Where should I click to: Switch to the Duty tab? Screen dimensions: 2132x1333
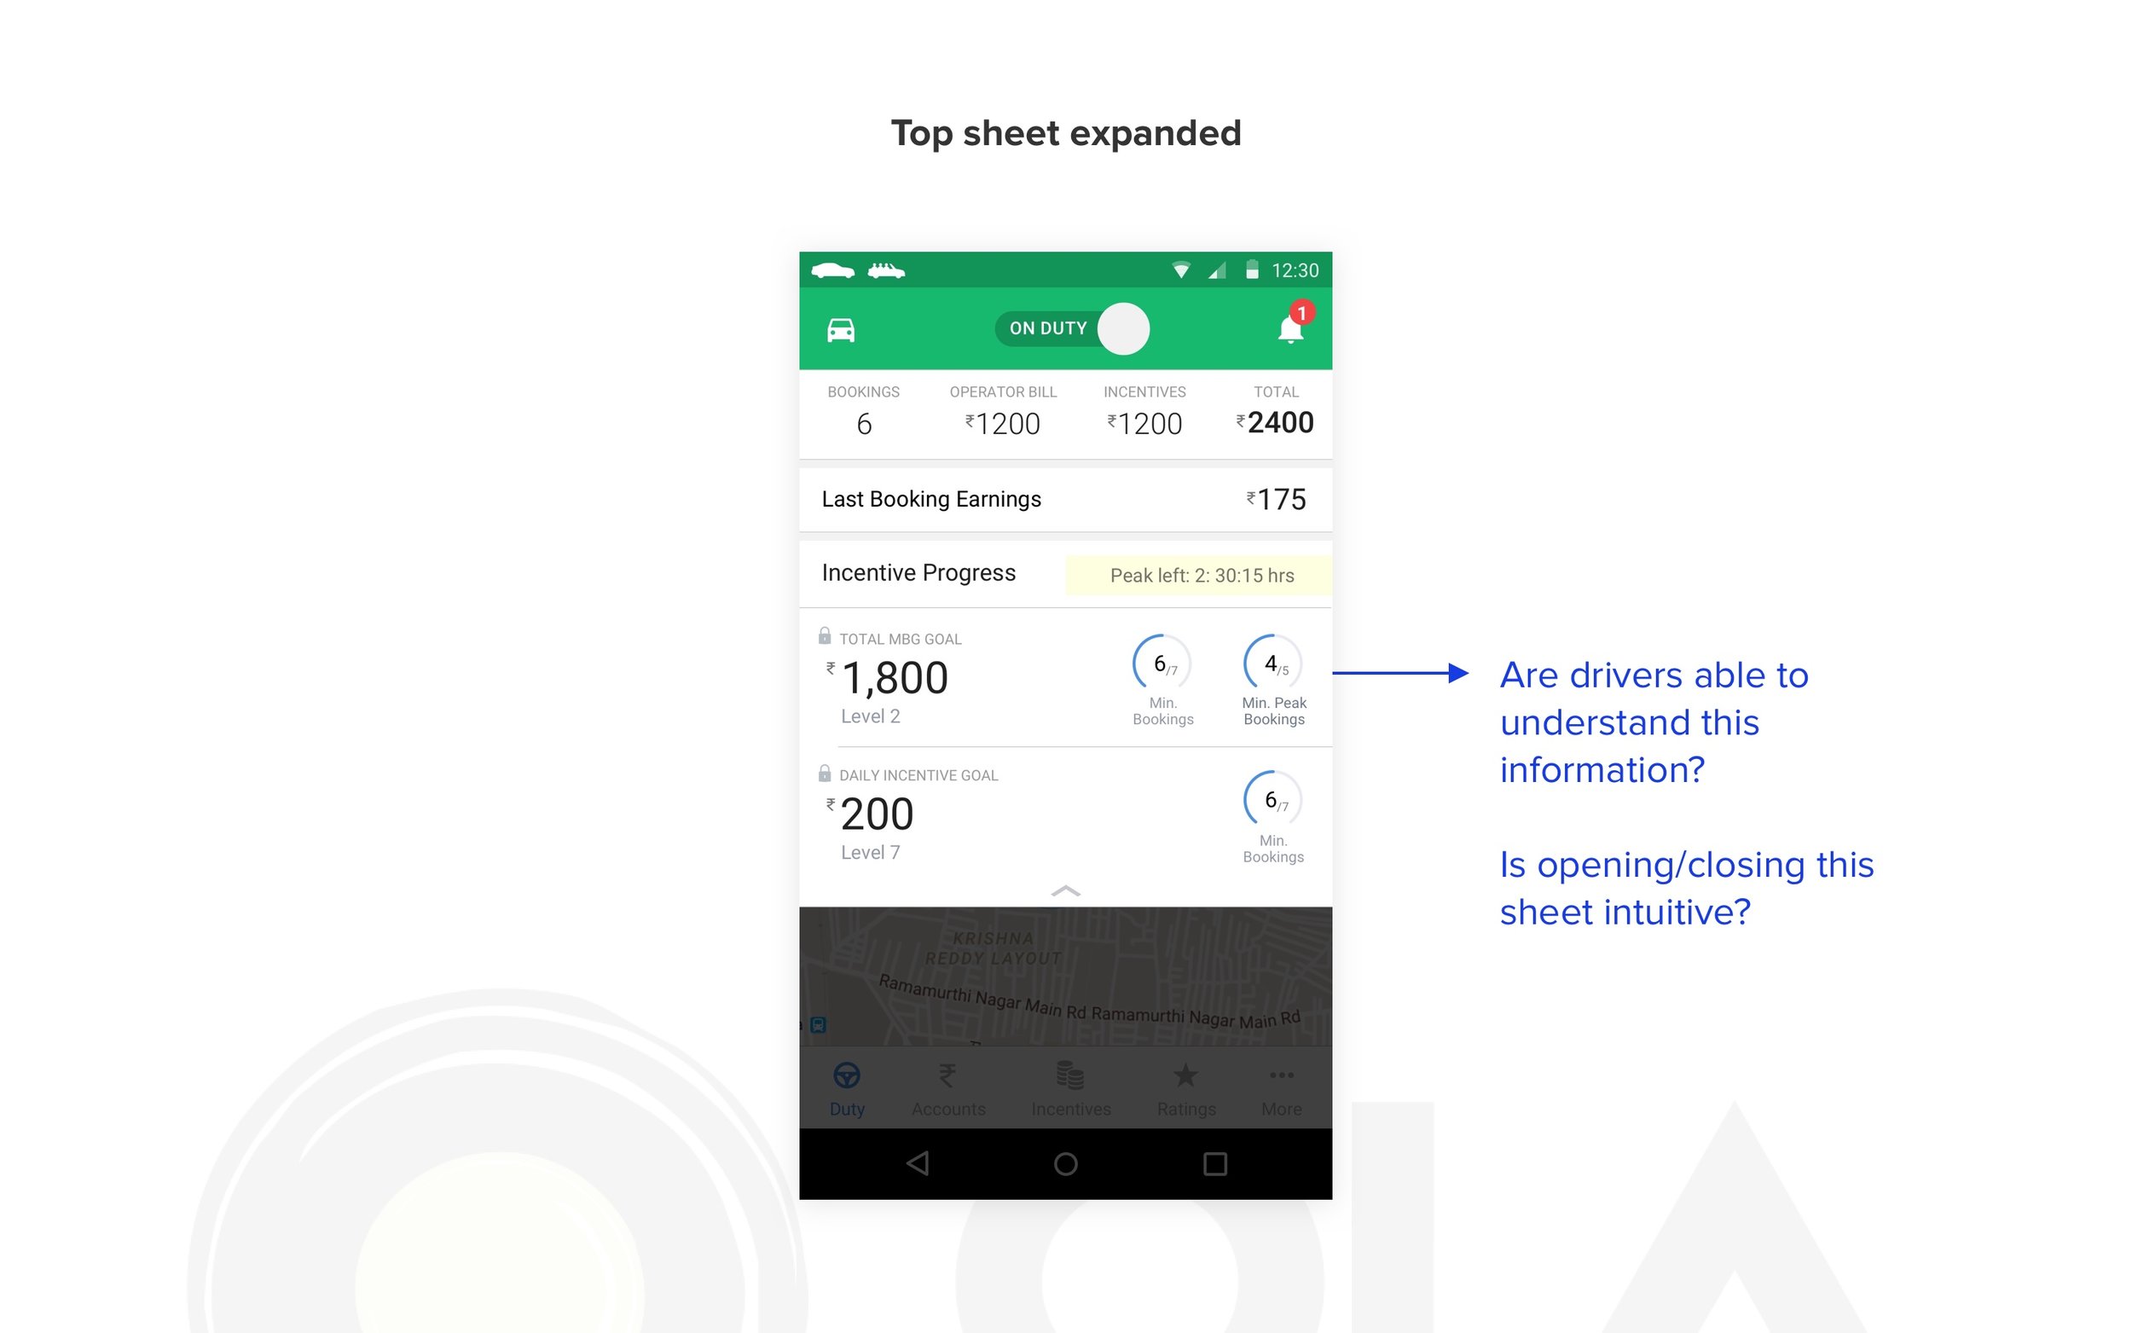click(846, 1089)
